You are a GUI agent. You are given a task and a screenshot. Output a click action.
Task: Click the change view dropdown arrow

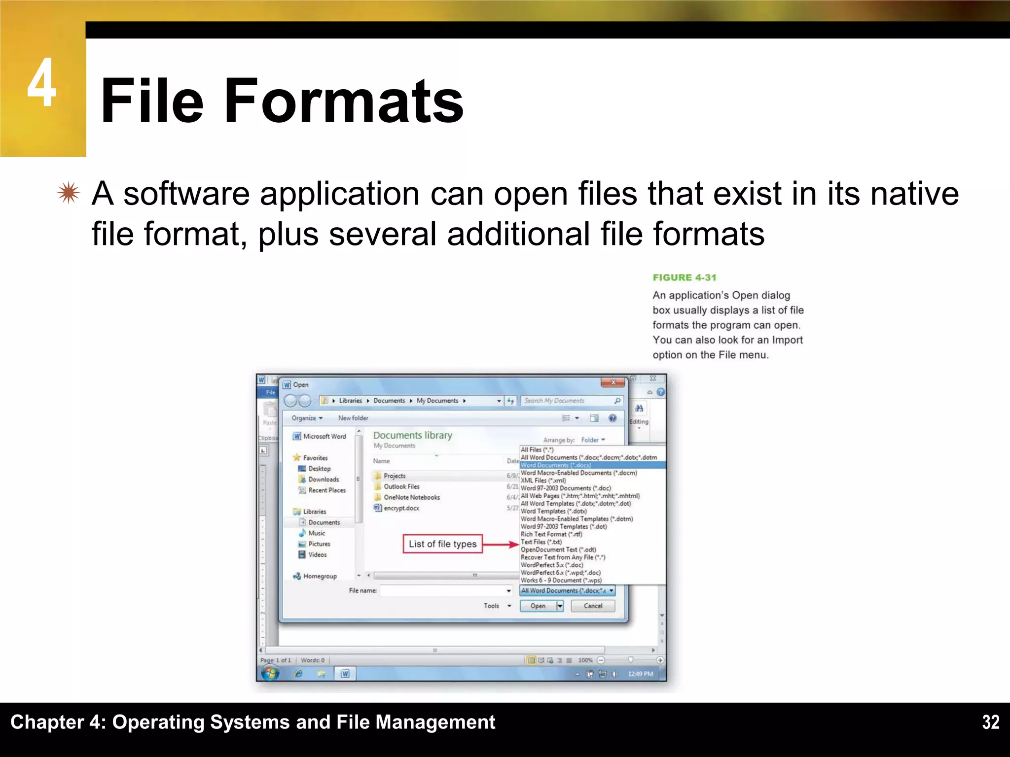577,418
